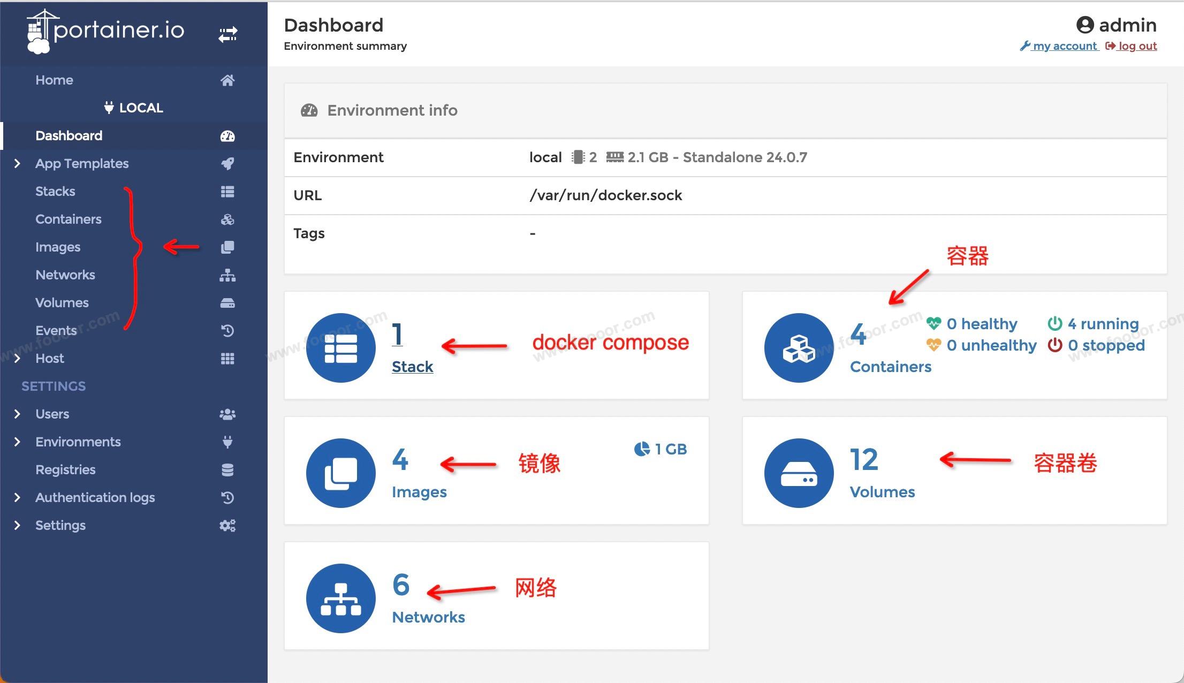Click the Images dashboard circle icon
The height and width of the screenshot is (683, 1184).
click(x=341, y=473)
